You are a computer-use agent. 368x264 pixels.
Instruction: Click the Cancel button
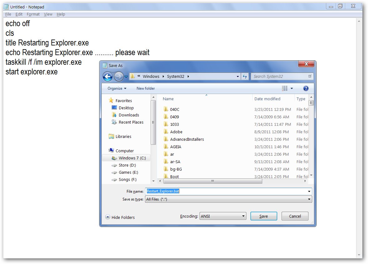295,216
